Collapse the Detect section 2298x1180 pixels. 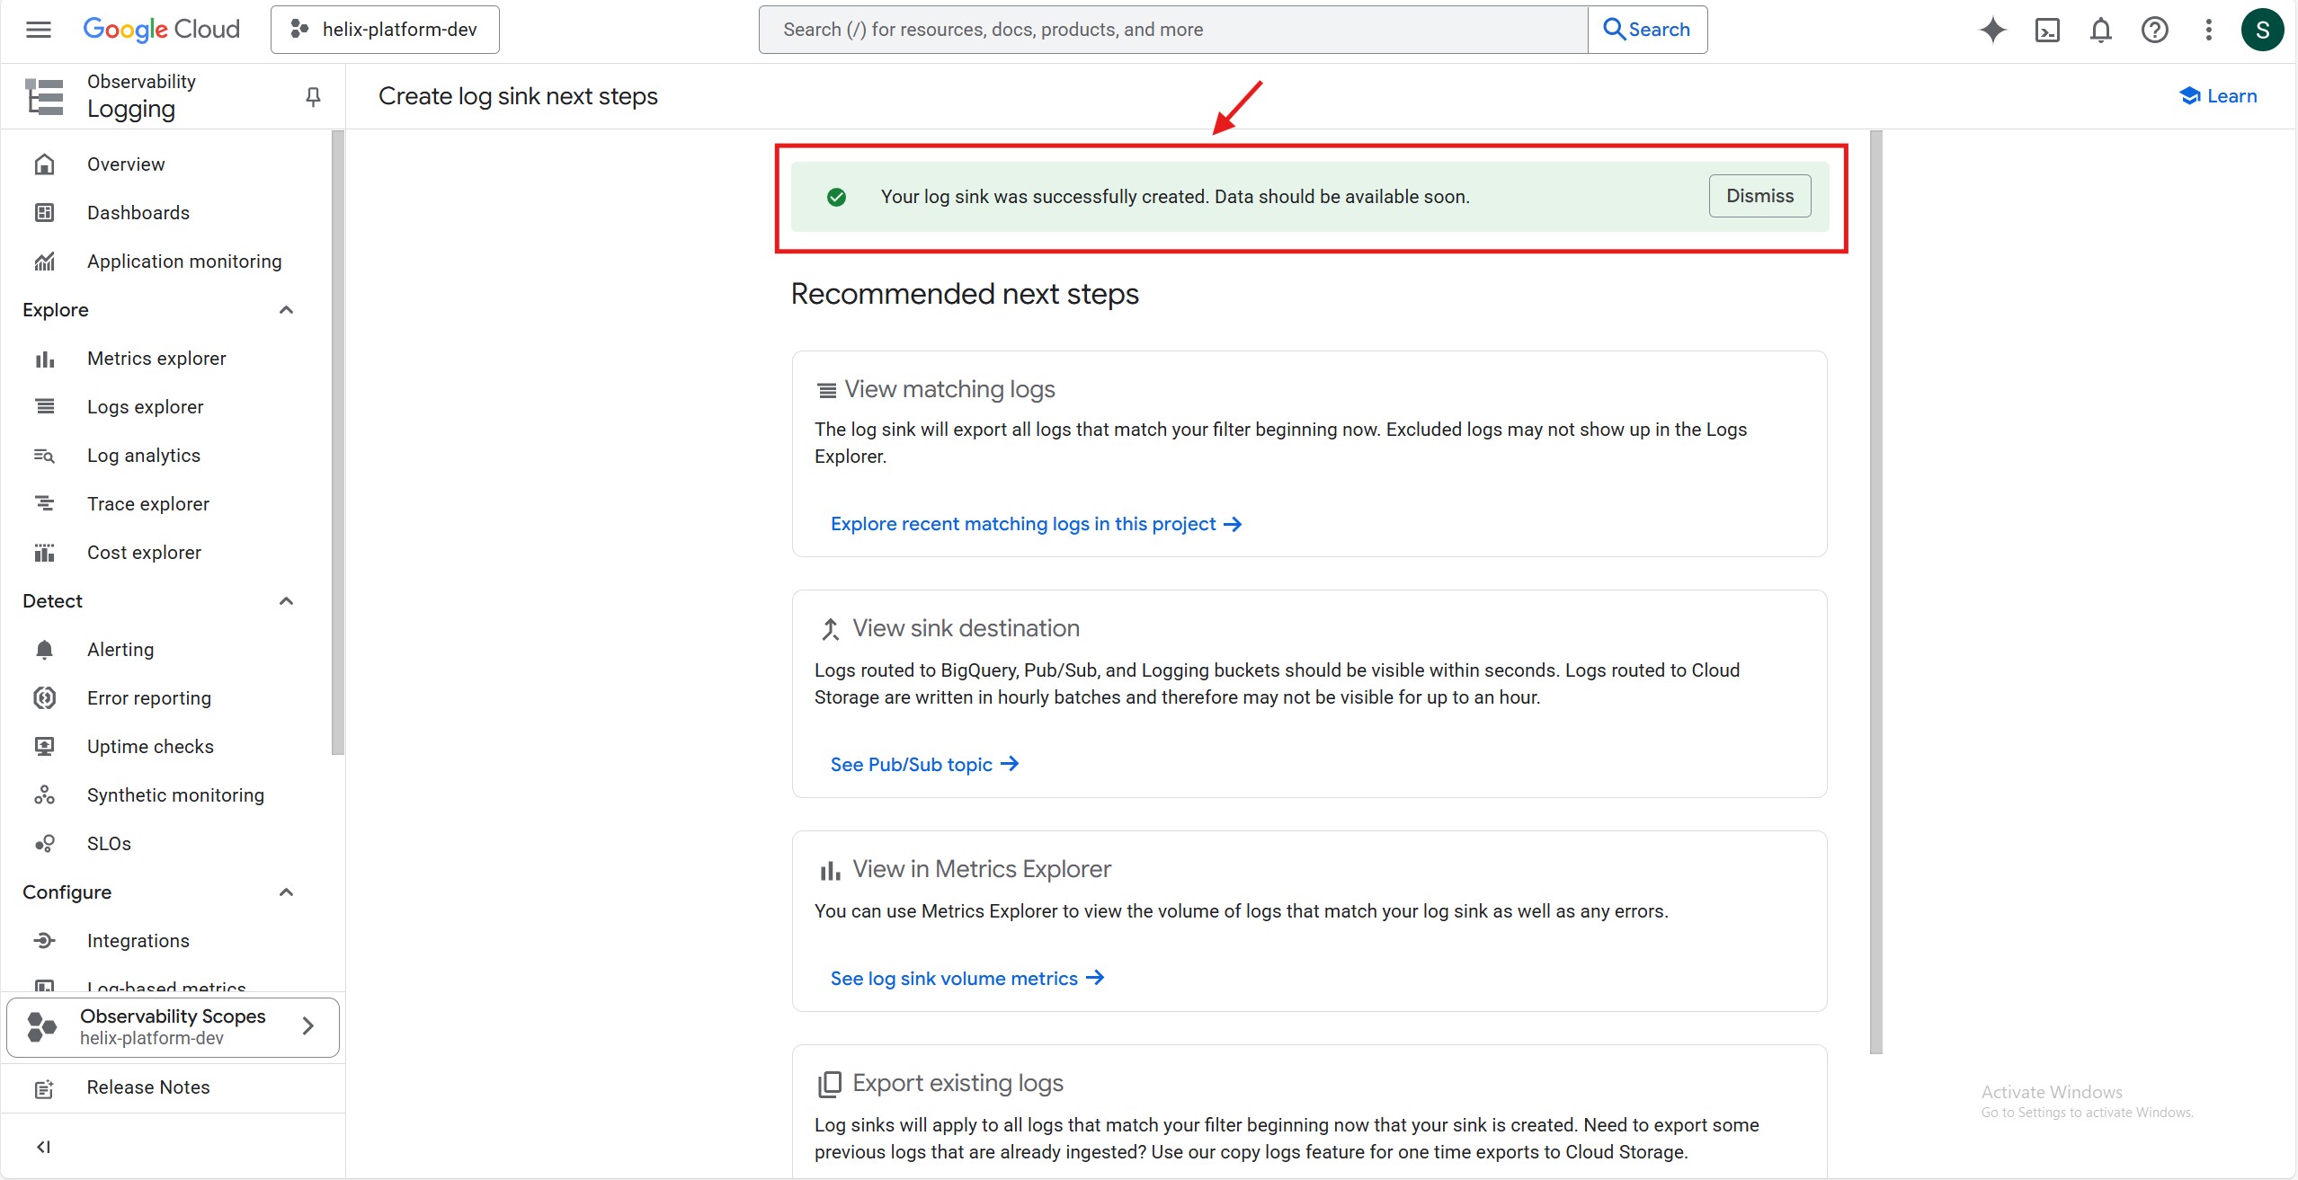tap(286, 601)
